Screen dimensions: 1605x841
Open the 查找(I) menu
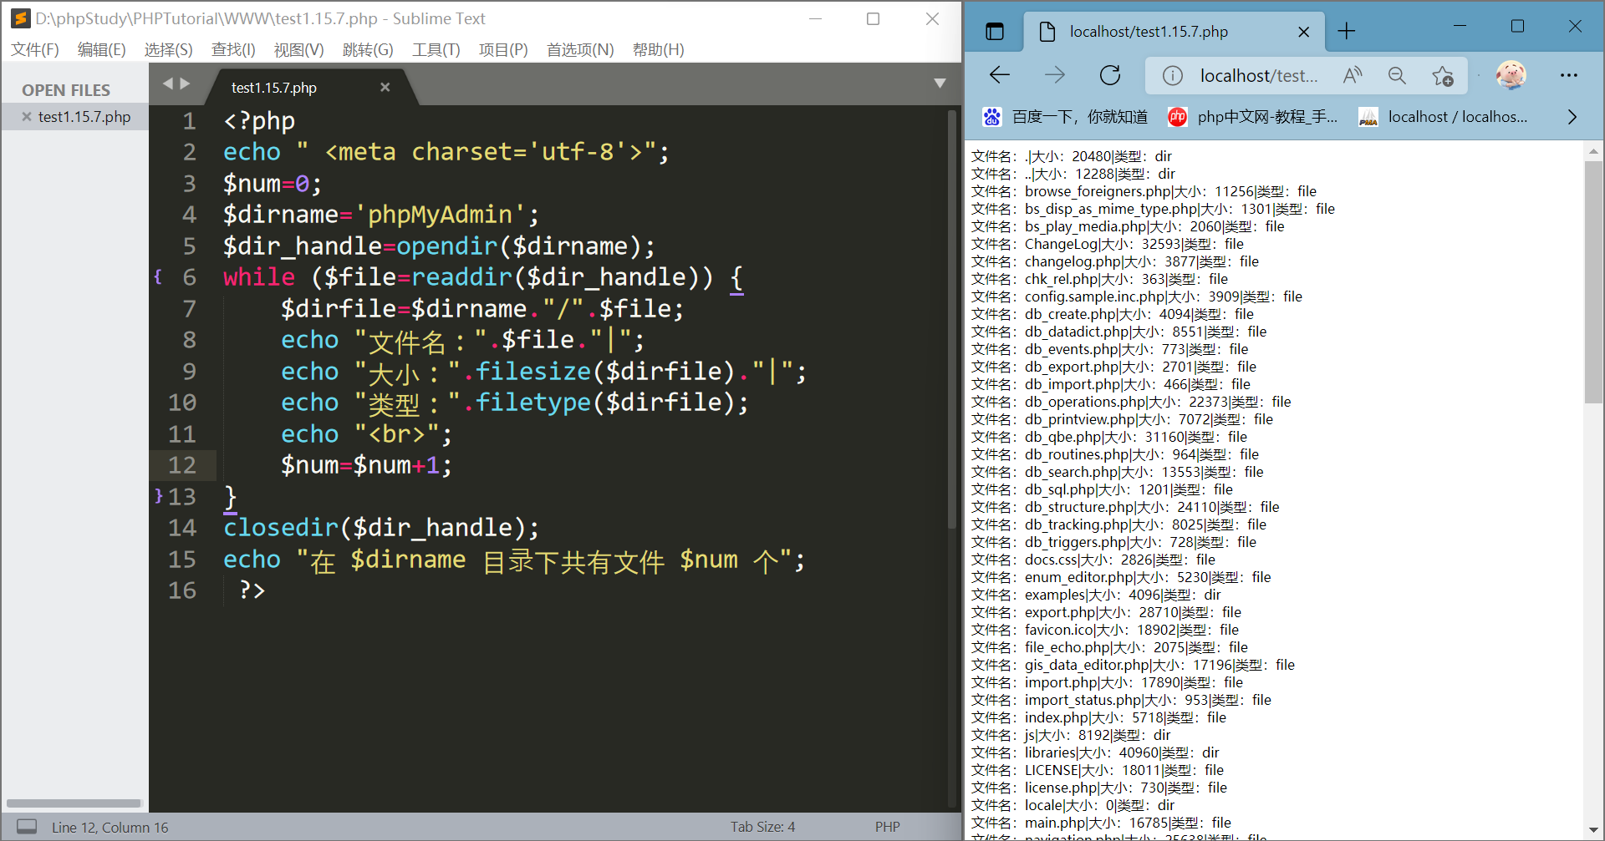[233, 50]
